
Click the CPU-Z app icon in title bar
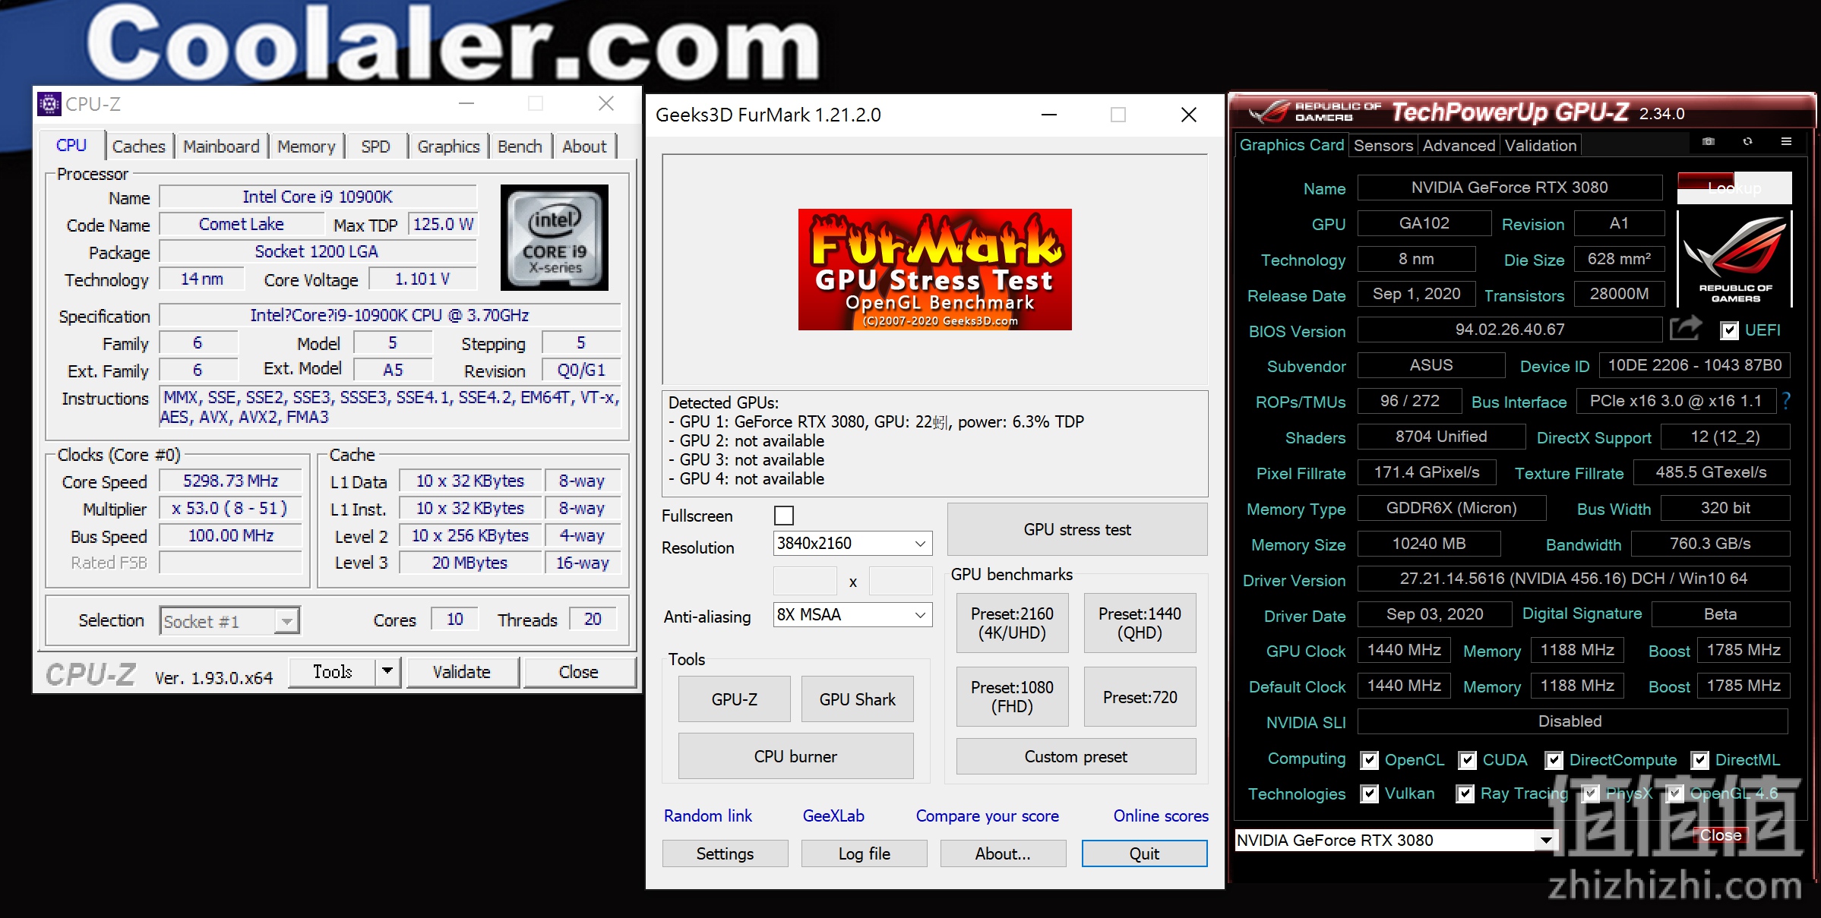coord(49,104)
